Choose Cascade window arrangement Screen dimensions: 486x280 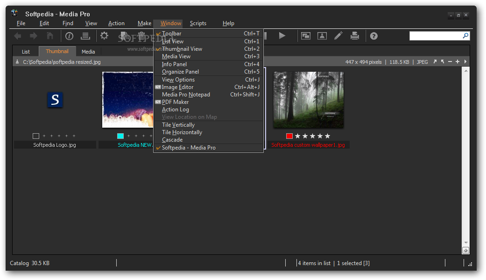click(208, 140)
